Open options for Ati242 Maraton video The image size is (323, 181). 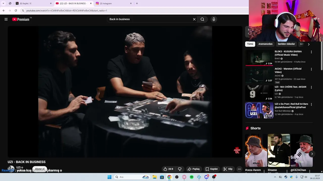(311, 69)
